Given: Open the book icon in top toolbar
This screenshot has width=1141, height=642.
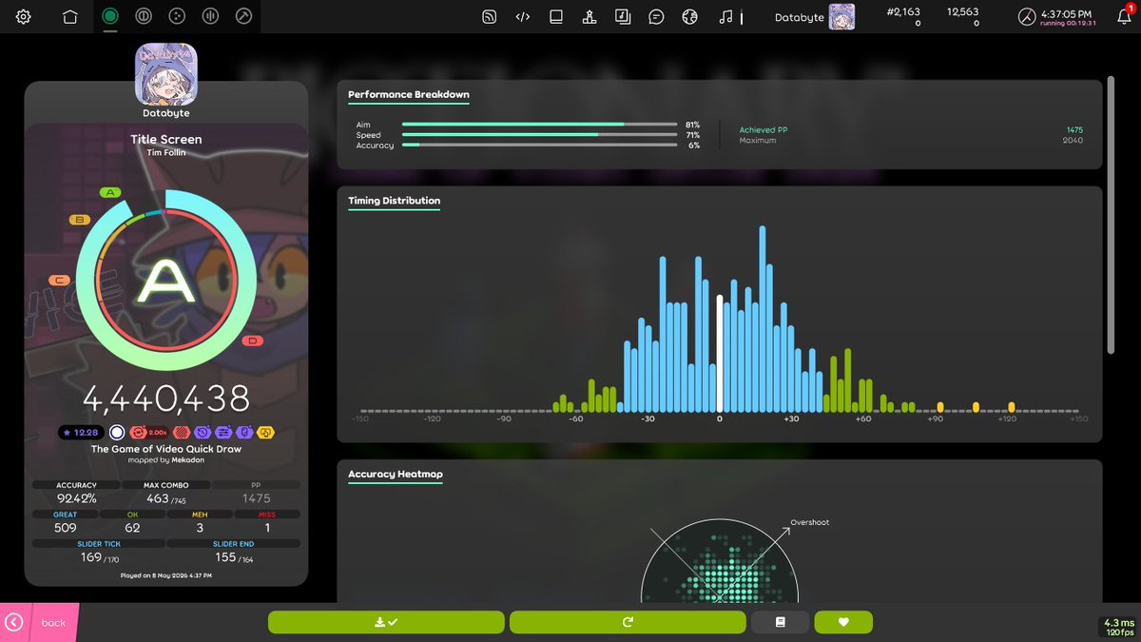Looking at the screenshot, I should tap(556, 16).
